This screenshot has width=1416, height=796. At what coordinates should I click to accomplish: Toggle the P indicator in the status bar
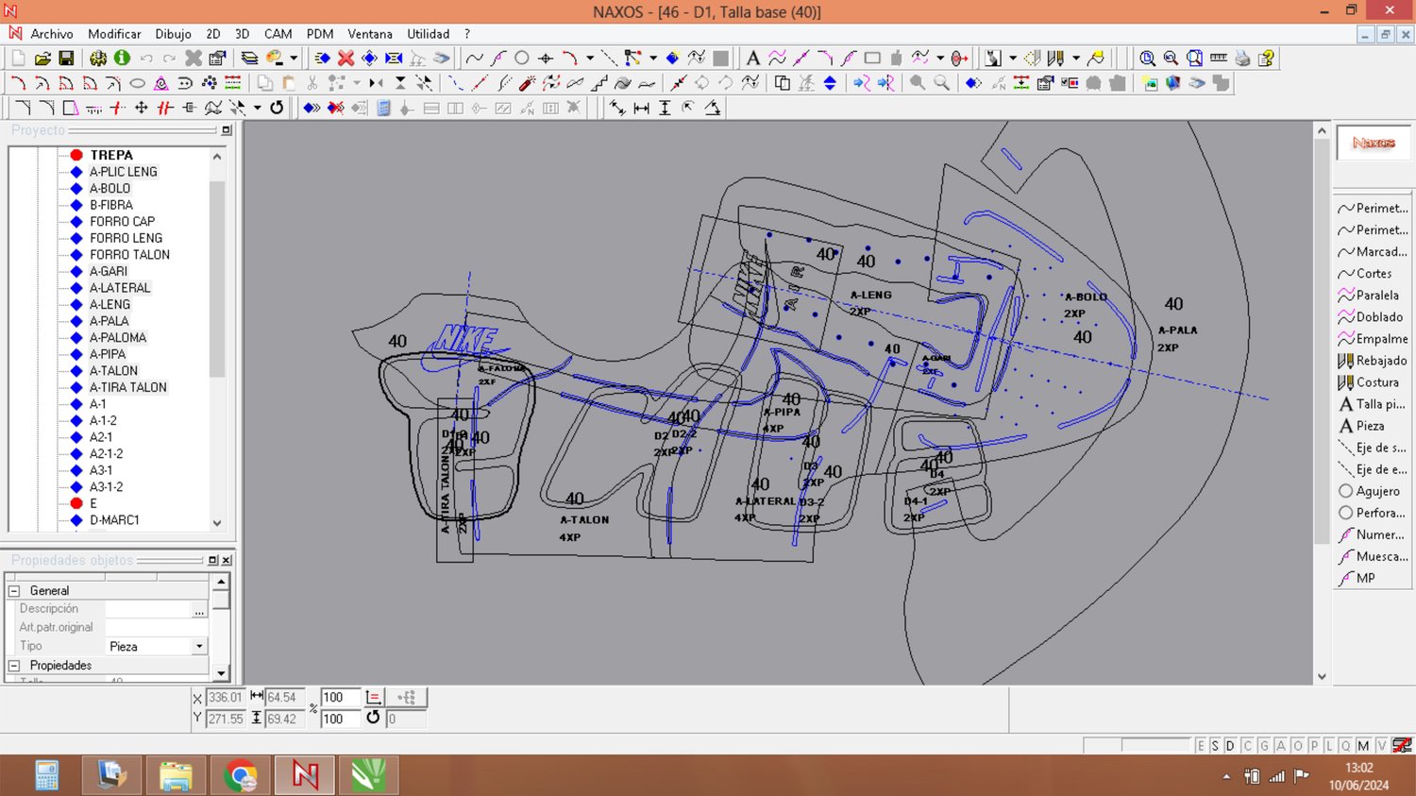1313,746
